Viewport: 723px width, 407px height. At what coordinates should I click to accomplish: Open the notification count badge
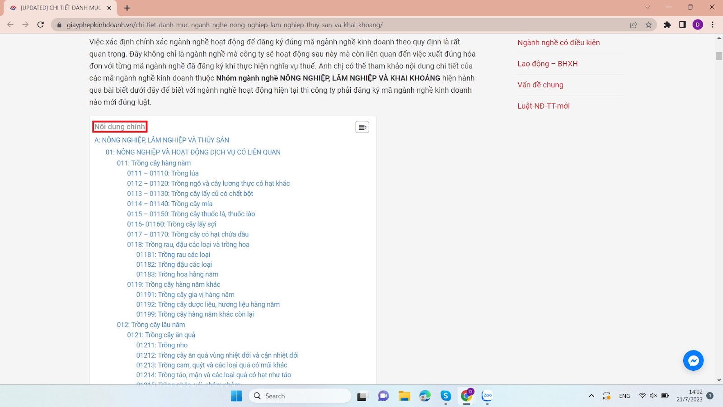coord(710,396)
